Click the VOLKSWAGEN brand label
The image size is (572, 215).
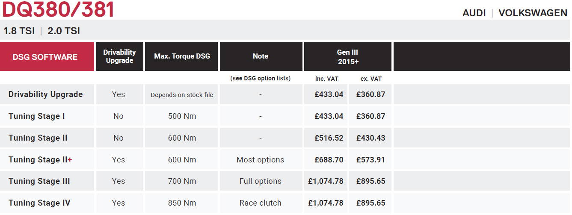click(x=533, y=13)
